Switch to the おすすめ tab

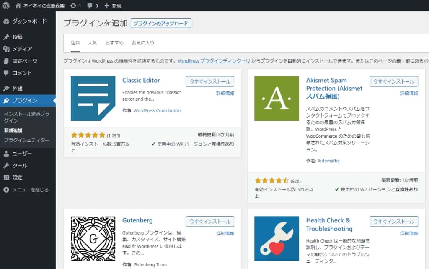[114, 43]
